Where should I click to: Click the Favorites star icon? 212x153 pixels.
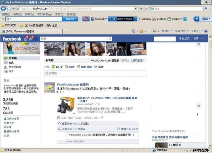tap(3, 25)
